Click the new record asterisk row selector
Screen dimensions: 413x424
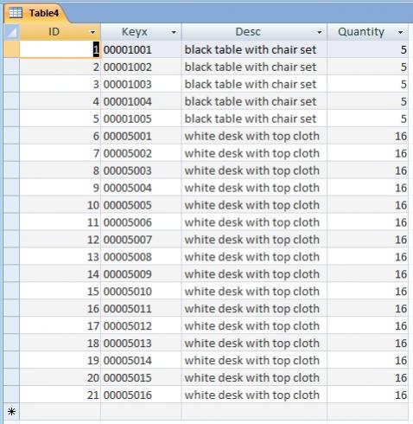coord(12,411)
